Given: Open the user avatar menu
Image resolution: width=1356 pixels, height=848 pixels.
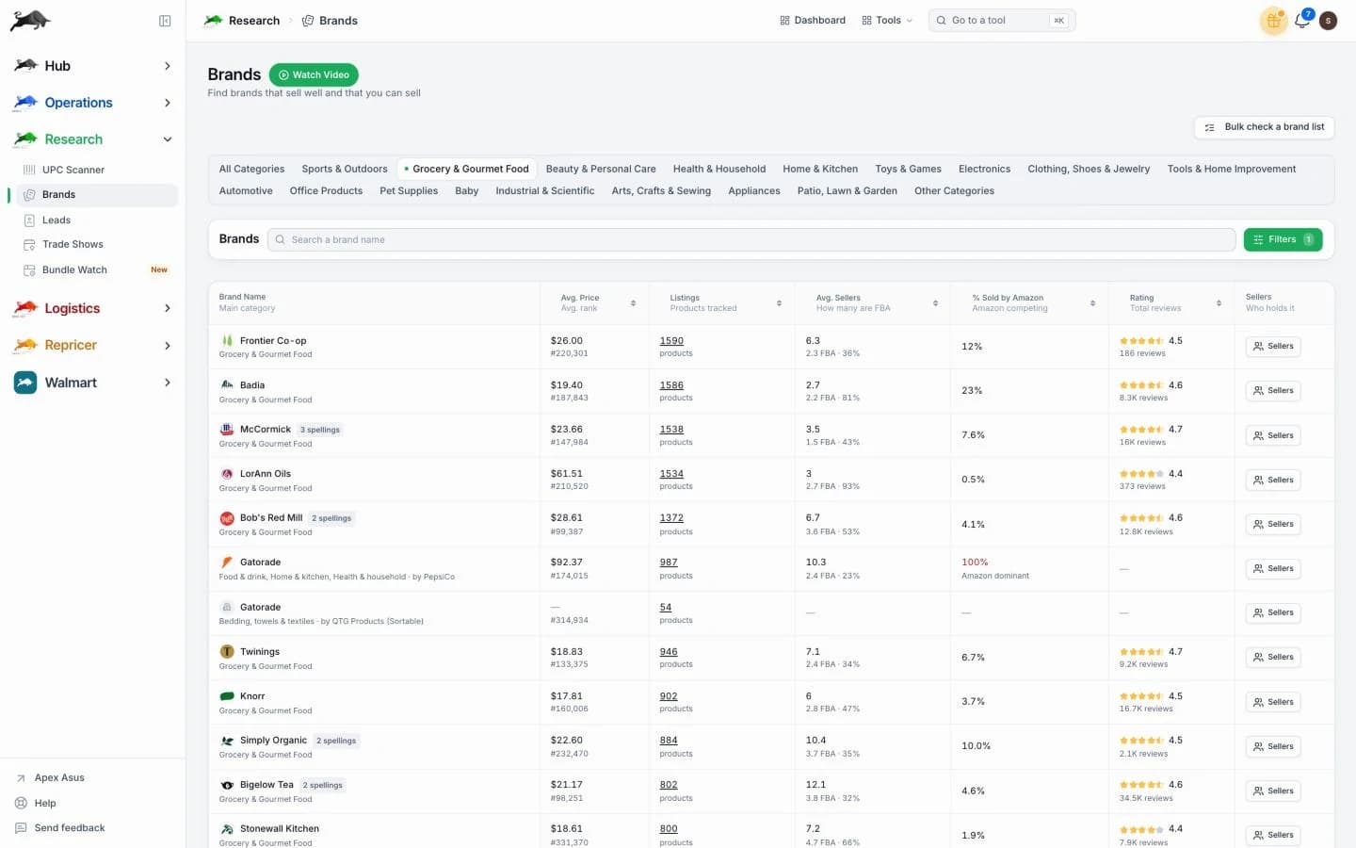Looking at the screenshot, I should 1328,20.
